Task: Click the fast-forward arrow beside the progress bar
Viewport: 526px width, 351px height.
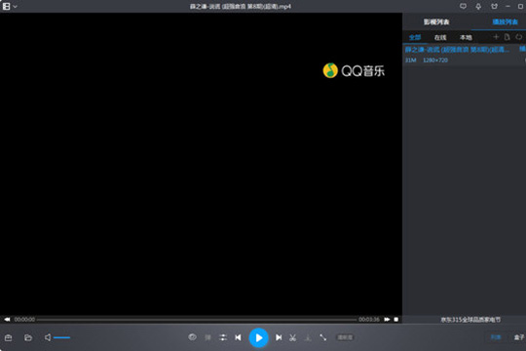Action: tap(387, 320)
